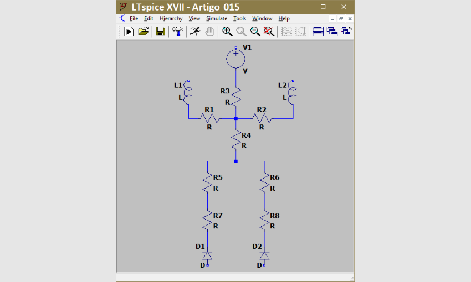The width and height of the screenshot is (471, 282).
Task: Click the Zoom In magnifier icon
Action: pos(227,32)
